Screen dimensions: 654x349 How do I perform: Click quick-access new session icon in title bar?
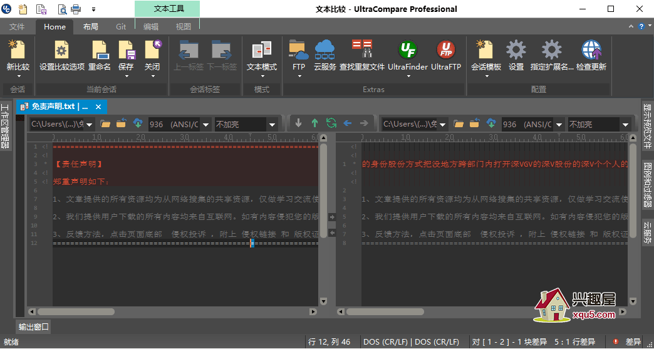tap(23, 8)
